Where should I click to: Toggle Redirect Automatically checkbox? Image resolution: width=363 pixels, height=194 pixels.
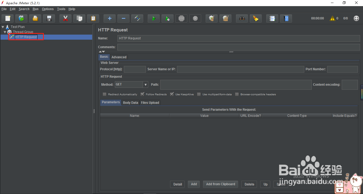click(x=104, y=94)
